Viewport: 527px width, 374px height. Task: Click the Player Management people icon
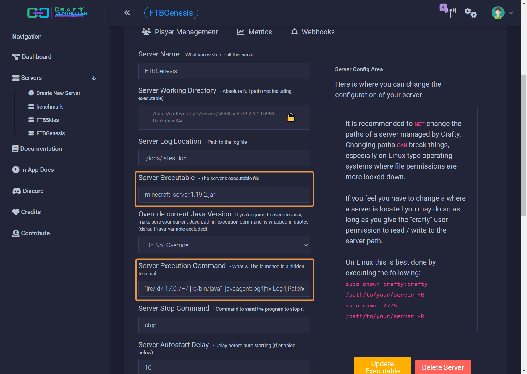point(146,32)
